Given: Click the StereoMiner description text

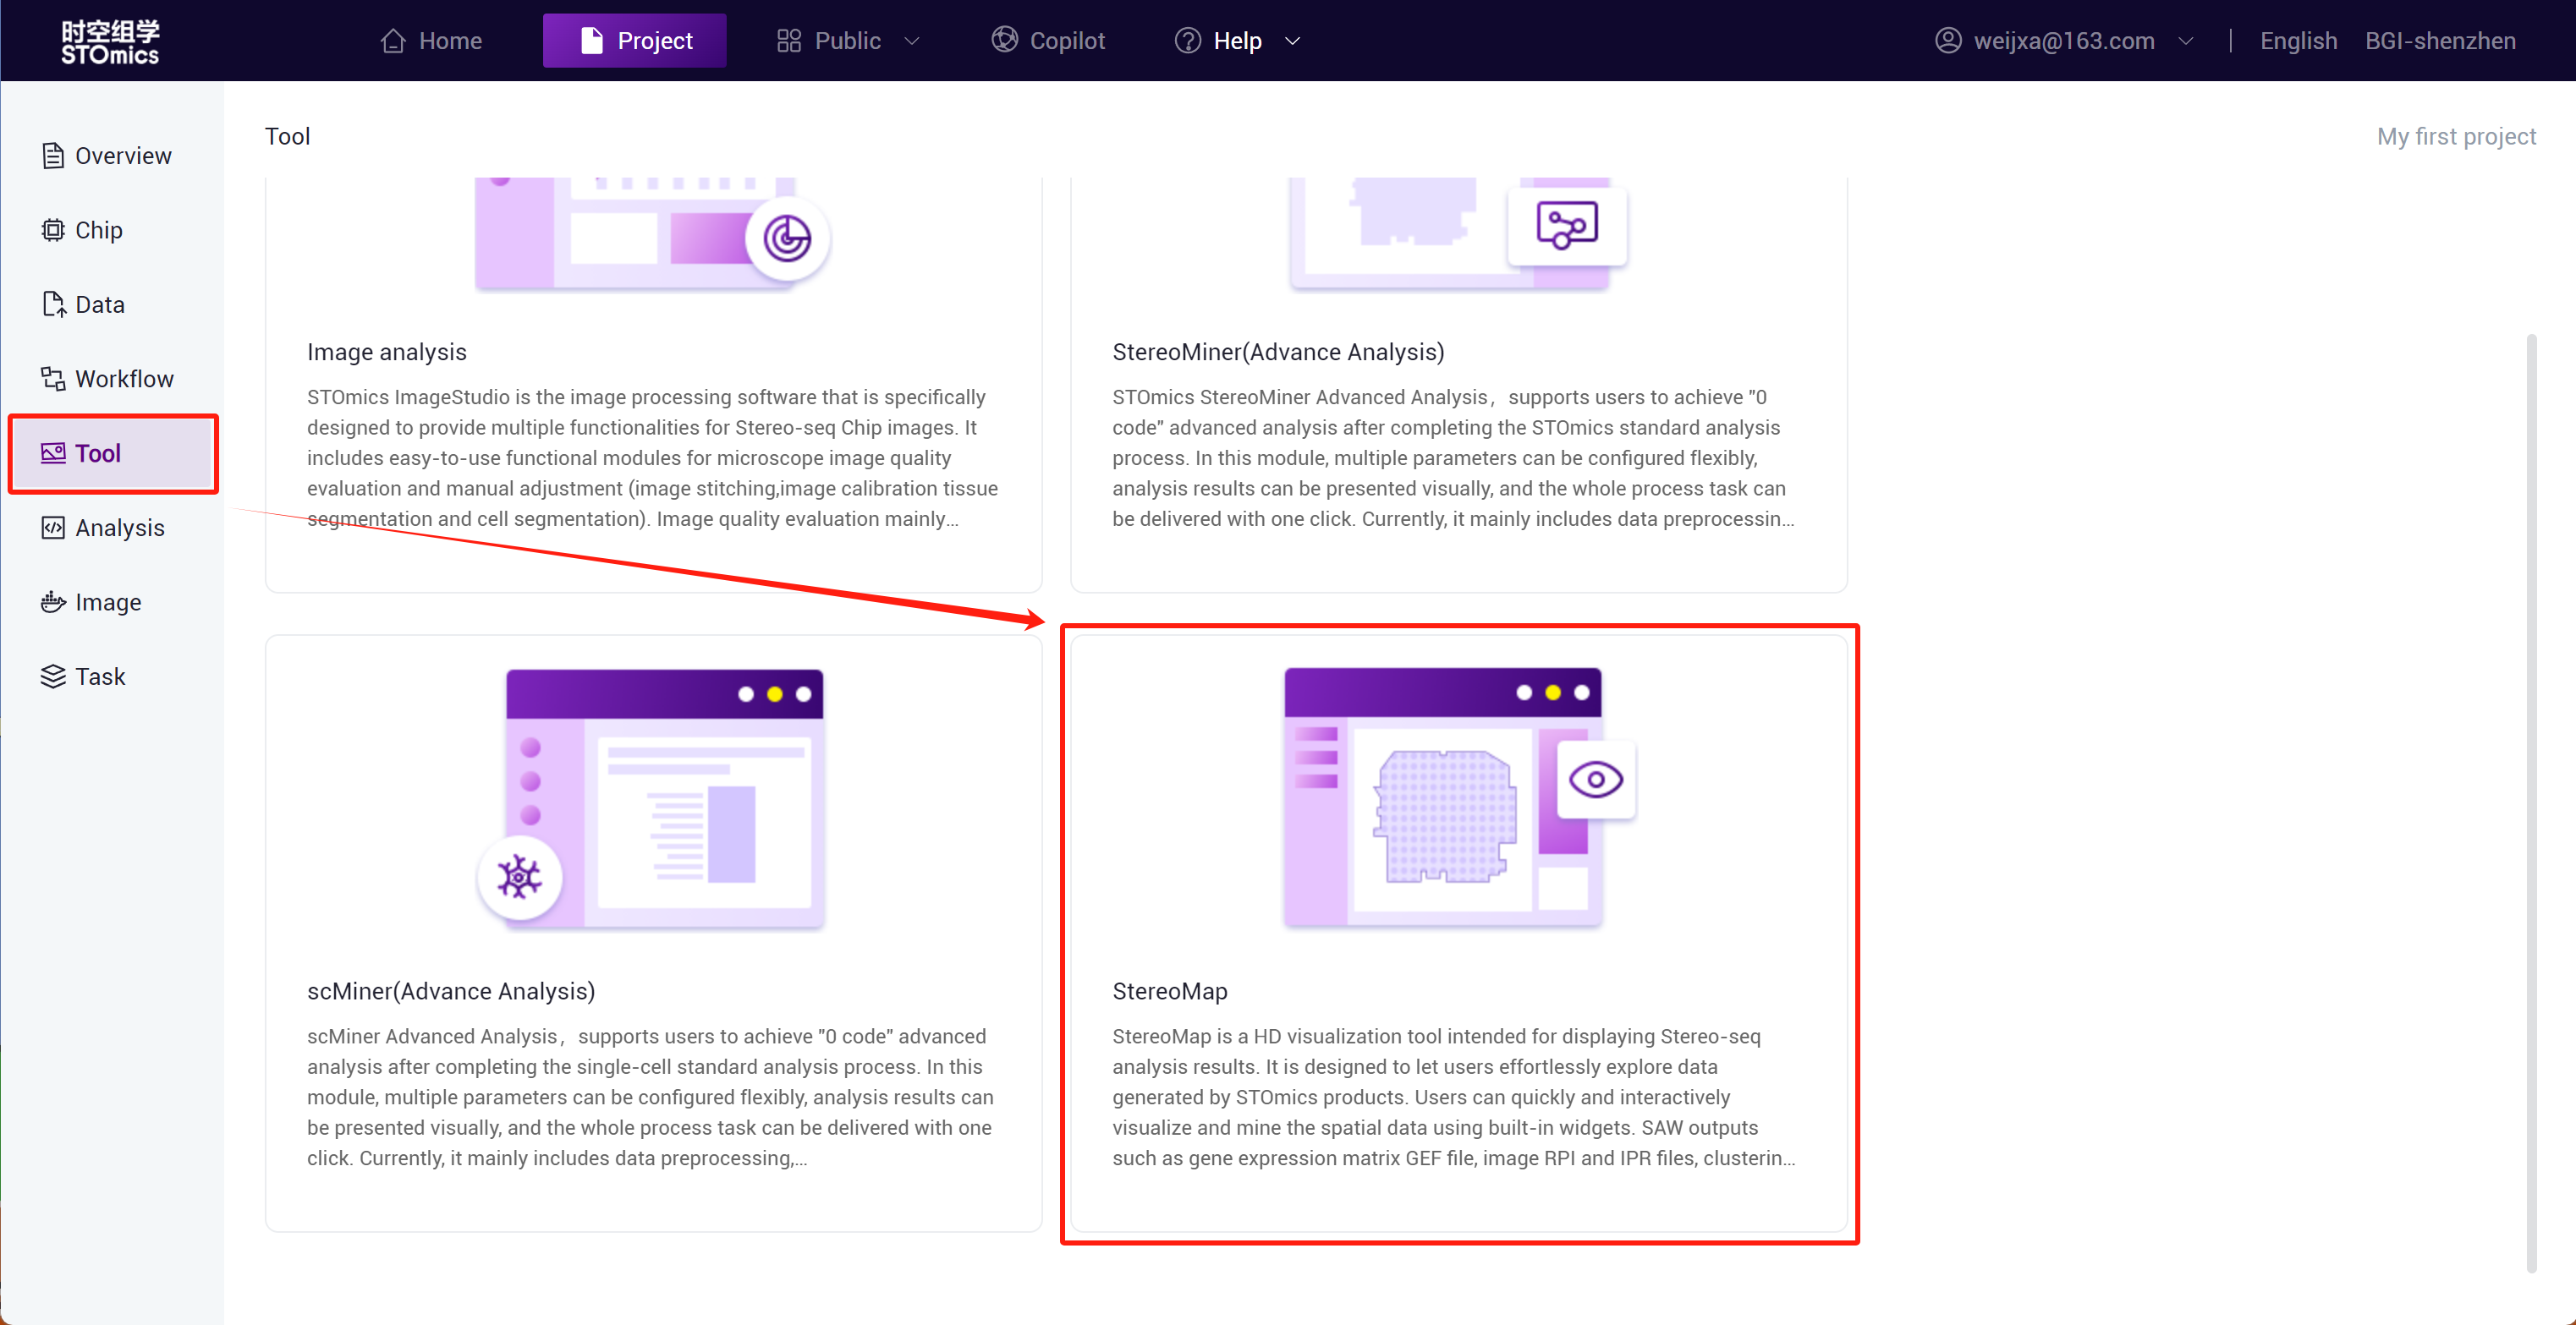Looking at the screenshot, I should [x=1453, y=457].
